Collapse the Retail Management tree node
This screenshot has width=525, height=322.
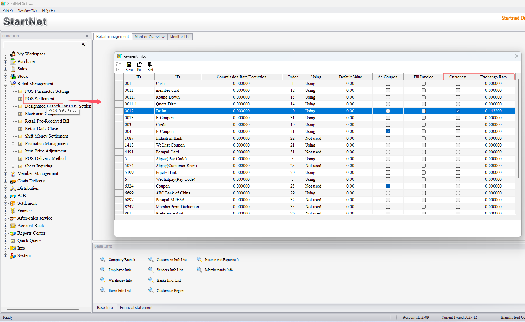click(5, 84)
